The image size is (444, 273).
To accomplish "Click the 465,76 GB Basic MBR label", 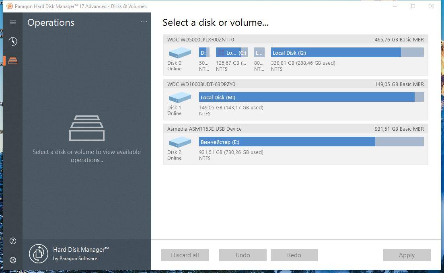I will [x=399, y=40].
